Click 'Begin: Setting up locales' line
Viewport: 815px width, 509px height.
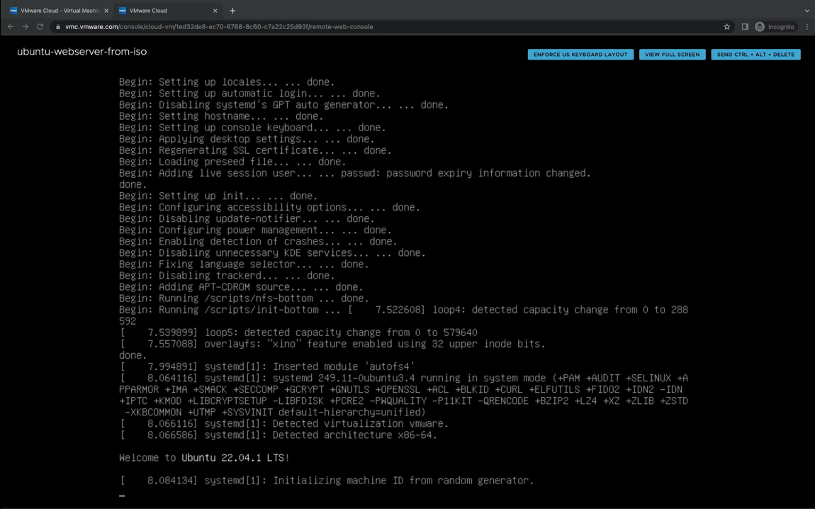click(227, 82)
